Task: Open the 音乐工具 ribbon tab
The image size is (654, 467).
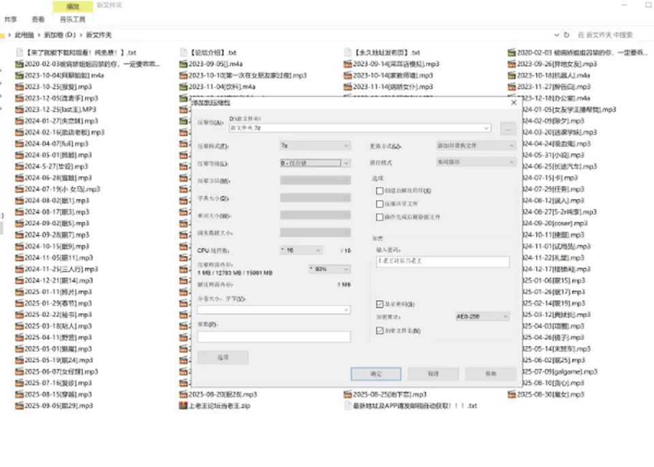Action: coord(73,19)
